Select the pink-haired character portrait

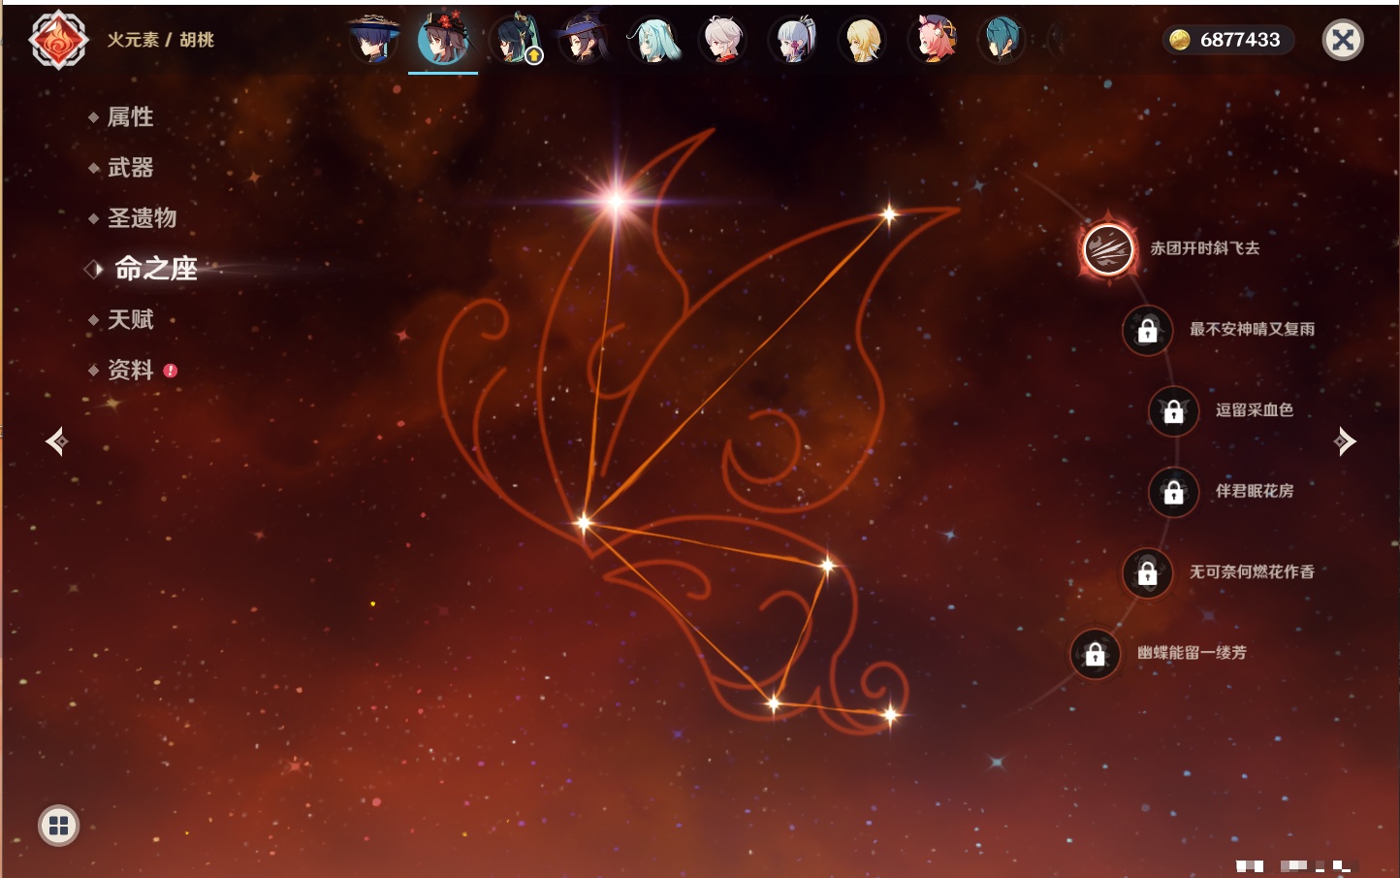click(933, 40)
